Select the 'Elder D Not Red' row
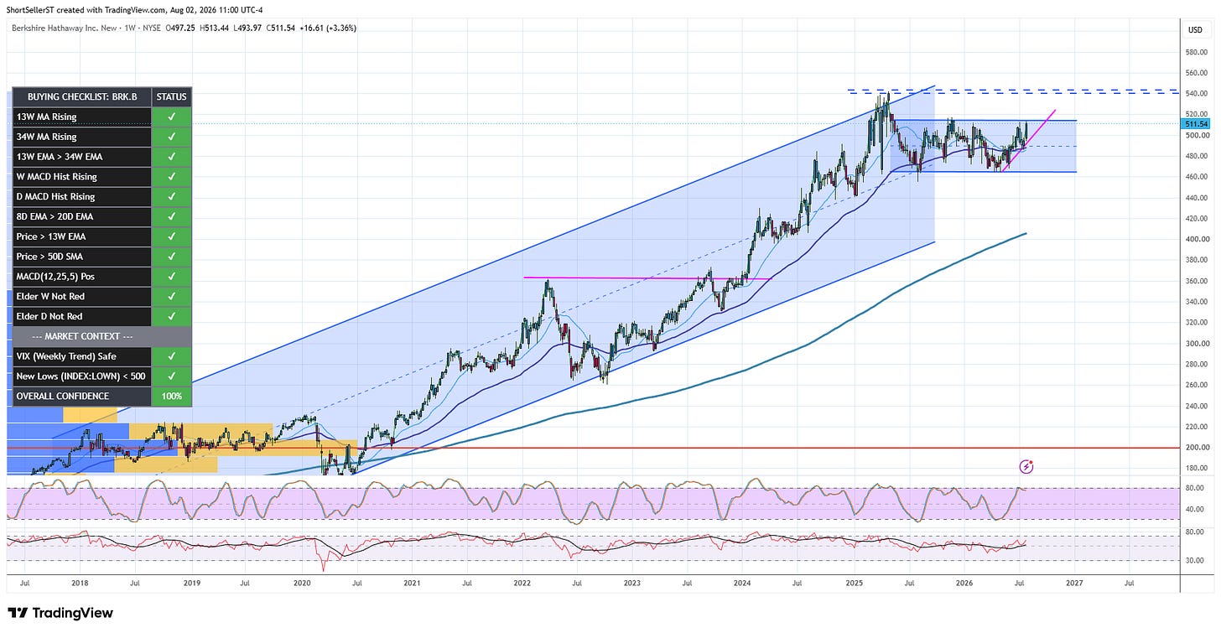 click(101, 316)
